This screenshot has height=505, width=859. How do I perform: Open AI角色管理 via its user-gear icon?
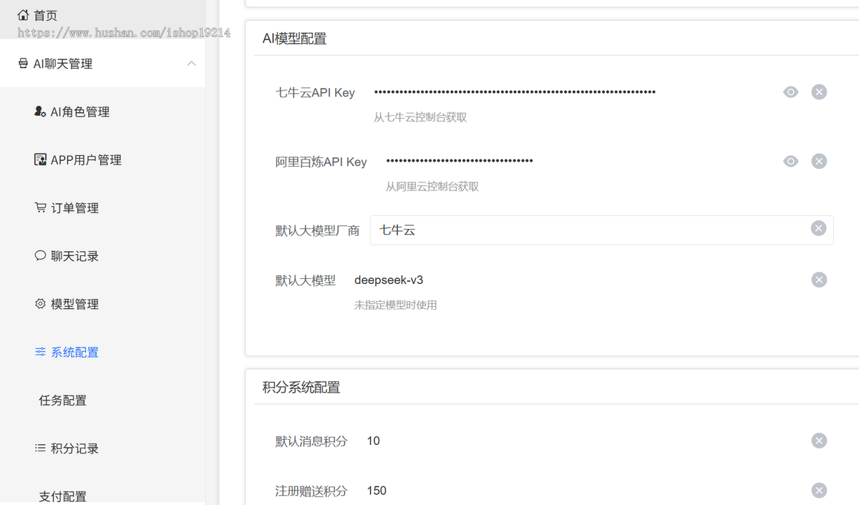coord(40,112)
